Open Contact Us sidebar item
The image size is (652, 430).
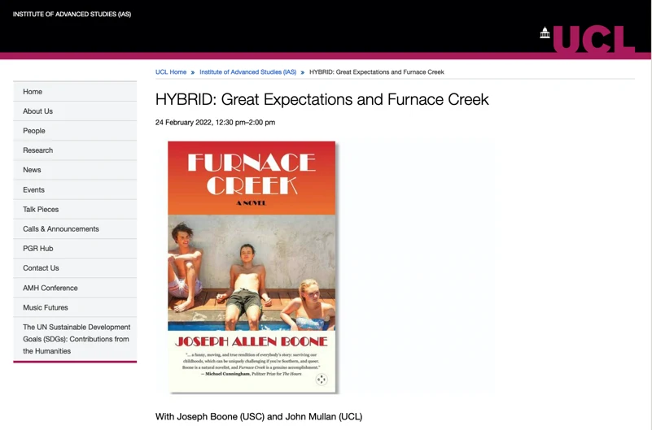pos(75,268)
